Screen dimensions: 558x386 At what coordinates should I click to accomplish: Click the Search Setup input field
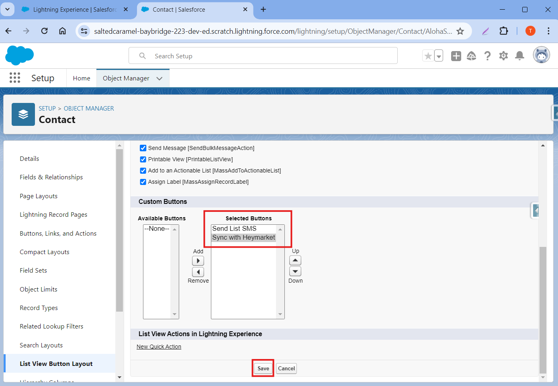click(263, 55)
